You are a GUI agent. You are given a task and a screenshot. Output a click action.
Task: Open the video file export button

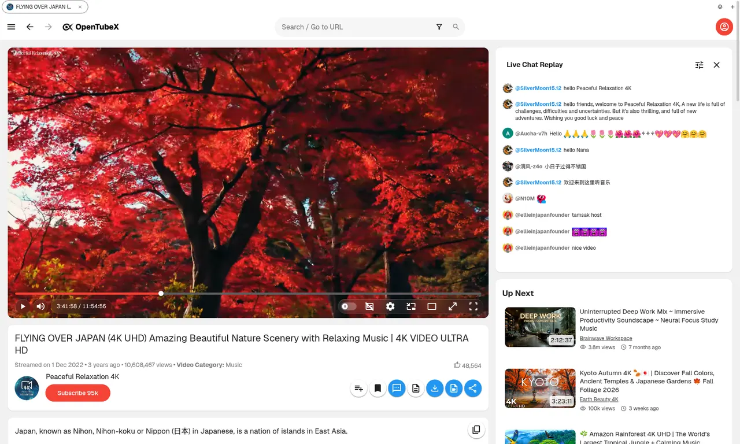(454, 388)
